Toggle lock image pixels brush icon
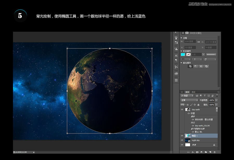This screenshot has width=234, height=160. click(x=191, y=105)
